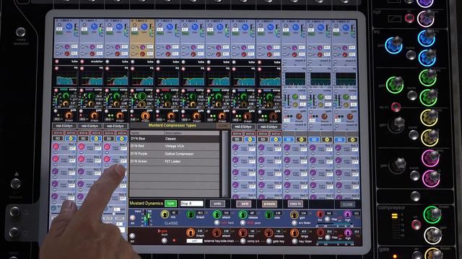462x259 pixels.
Task: Toggle the hard knee switch under attack
Action: (217, 223)
